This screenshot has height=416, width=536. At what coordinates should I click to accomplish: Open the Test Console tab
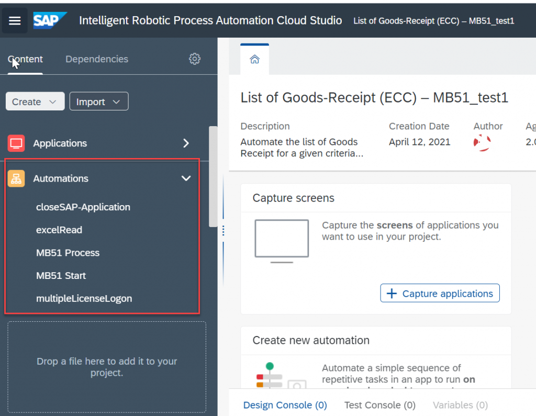coord(380,405)
